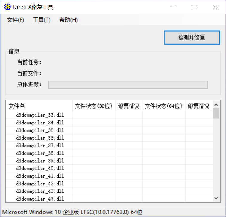Sort by 文件名 column header
The image size is (226, 217).
coord(39,106)
